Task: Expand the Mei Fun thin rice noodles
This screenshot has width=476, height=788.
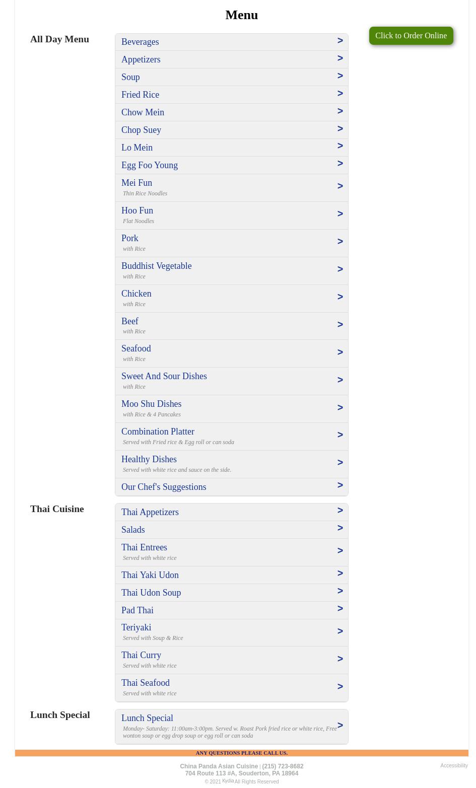Action: (137, 183)
